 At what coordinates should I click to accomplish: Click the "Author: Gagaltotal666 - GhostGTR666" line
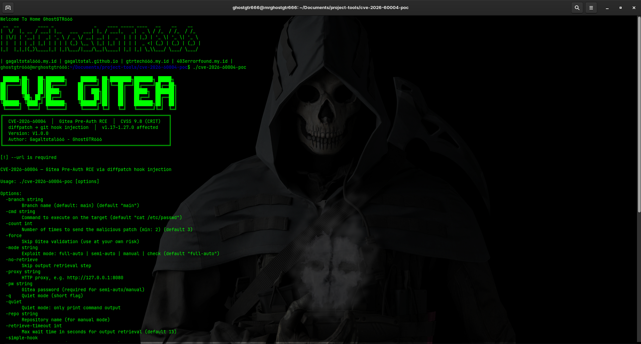point(55,140)
